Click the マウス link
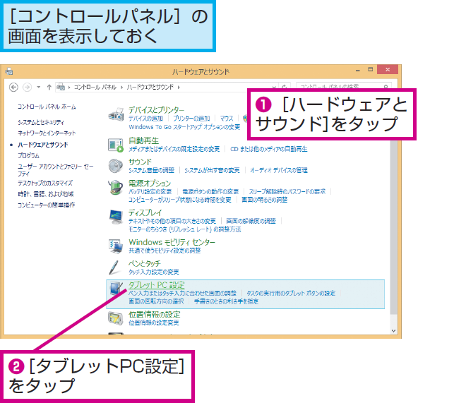The width and height of the screenshot is (466, 403). pos(227,119)
